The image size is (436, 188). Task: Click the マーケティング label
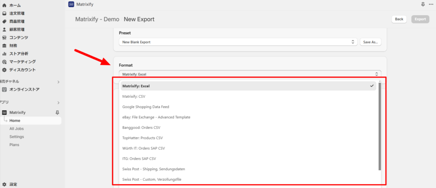click(23, 62)
